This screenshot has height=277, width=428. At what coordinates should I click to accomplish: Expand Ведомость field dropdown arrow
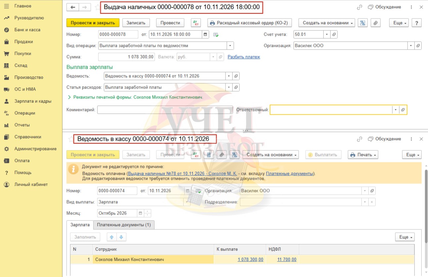point(229,76)
